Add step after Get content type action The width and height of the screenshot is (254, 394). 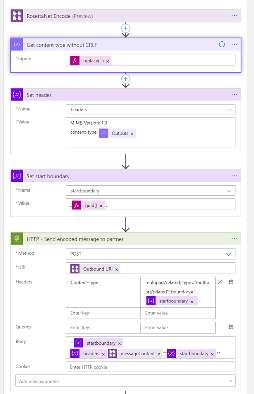[x=126, y=79]
